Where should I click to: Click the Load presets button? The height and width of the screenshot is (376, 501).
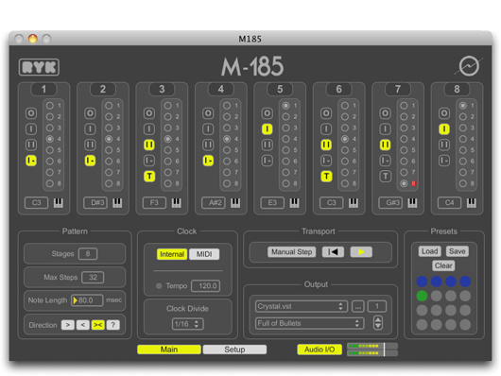click(x=430, y=251)
